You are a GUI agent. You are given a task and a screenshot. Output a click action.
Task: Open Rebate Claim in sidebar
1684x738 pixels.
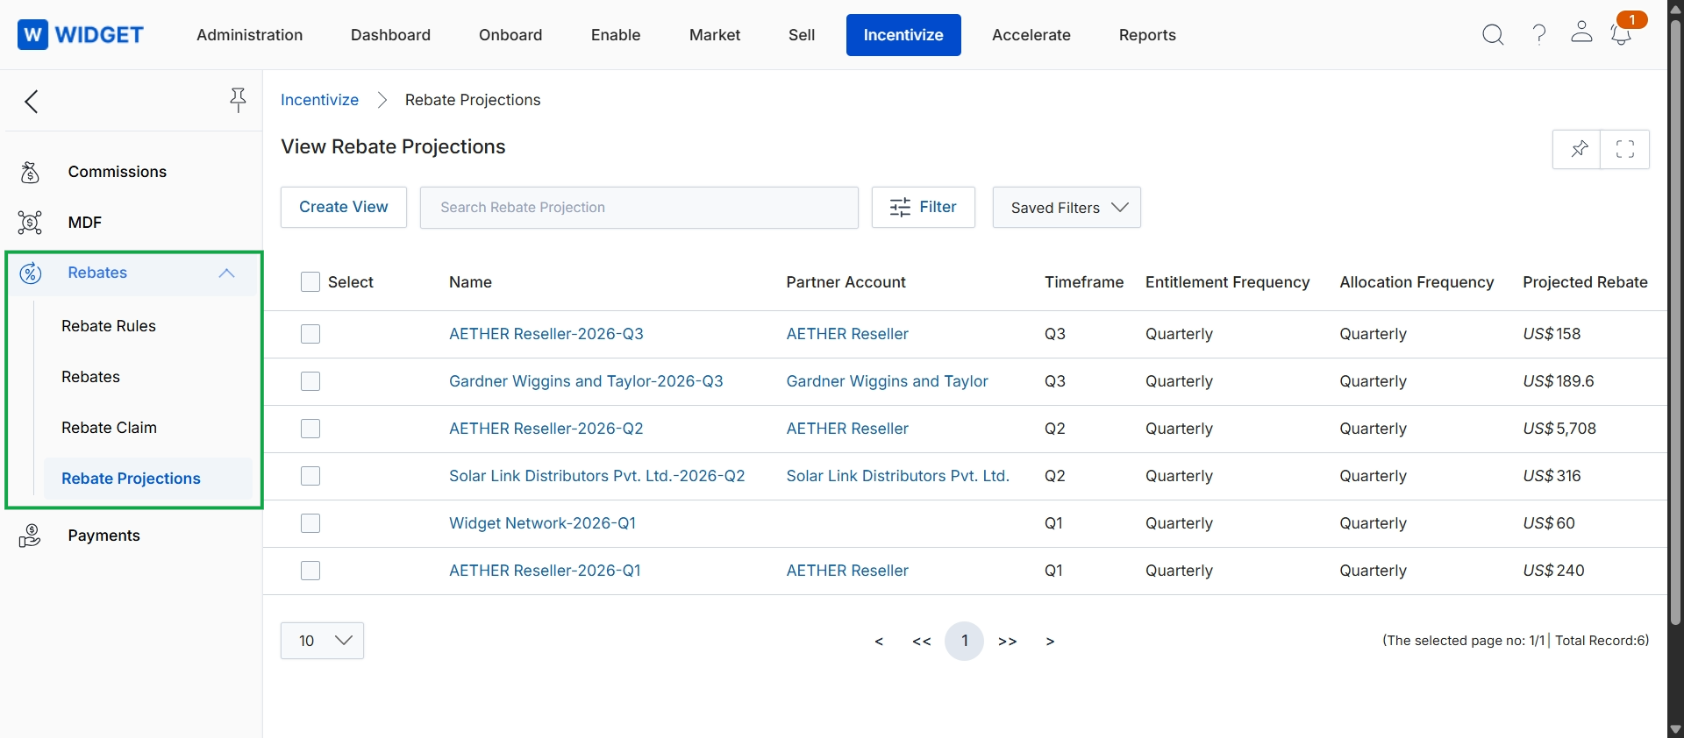[110, 428]
